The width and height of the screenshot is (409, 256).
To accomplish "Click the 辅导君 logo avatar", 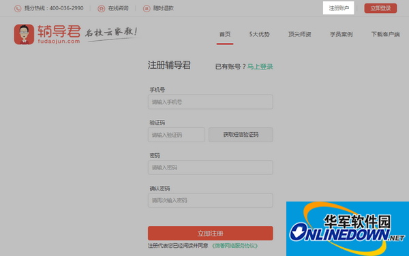I will (24, 34).
